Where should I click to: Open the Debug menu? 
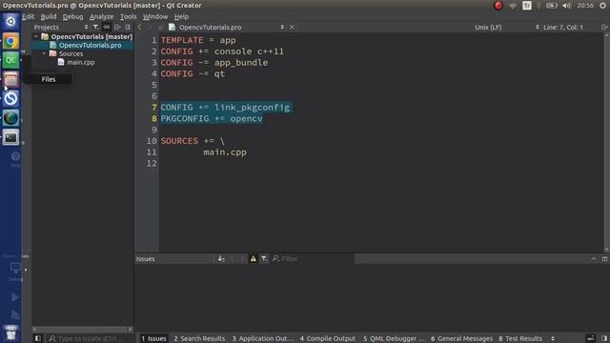72,17
